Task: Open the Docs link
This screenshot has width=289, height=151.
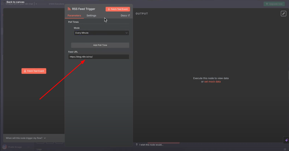Action: 125,16
